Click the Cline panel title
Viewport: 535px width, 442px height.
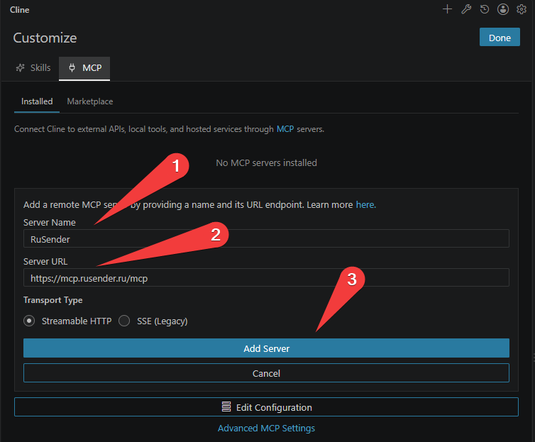coord(19,10)
